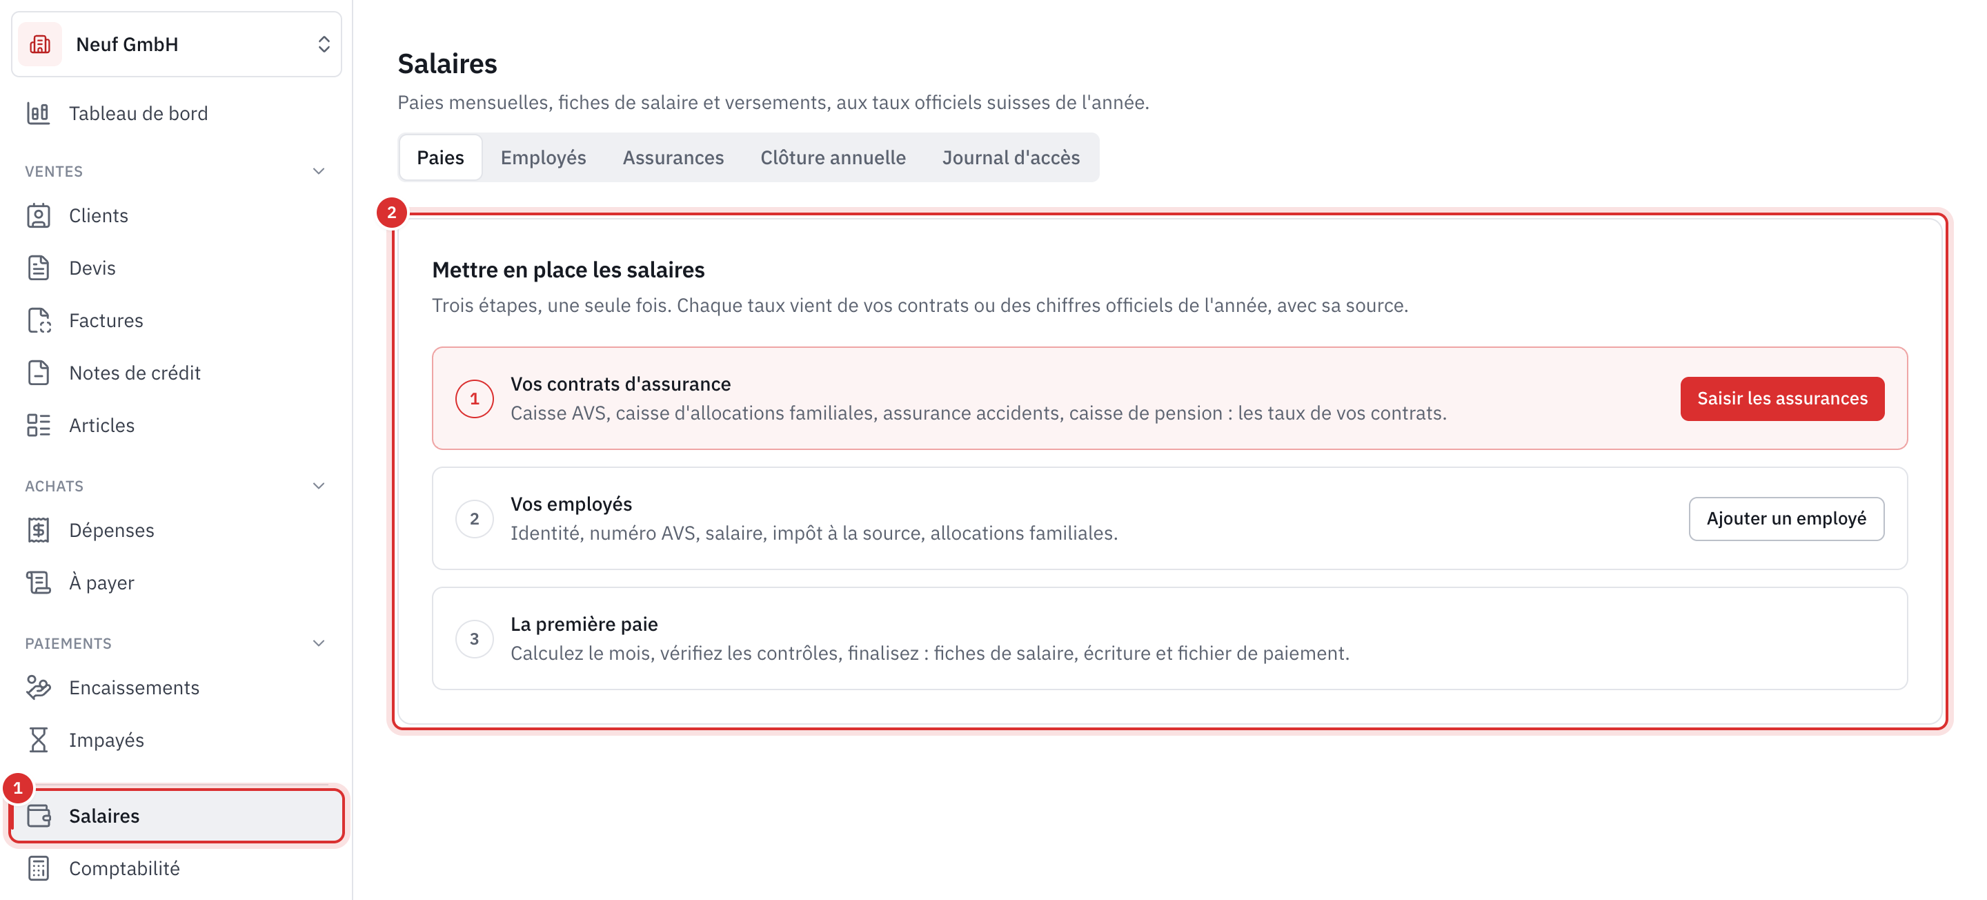The width and height of the screenshot is (1987, 900).
Task: Open Notes de crédit
Action: pos(176,373)
